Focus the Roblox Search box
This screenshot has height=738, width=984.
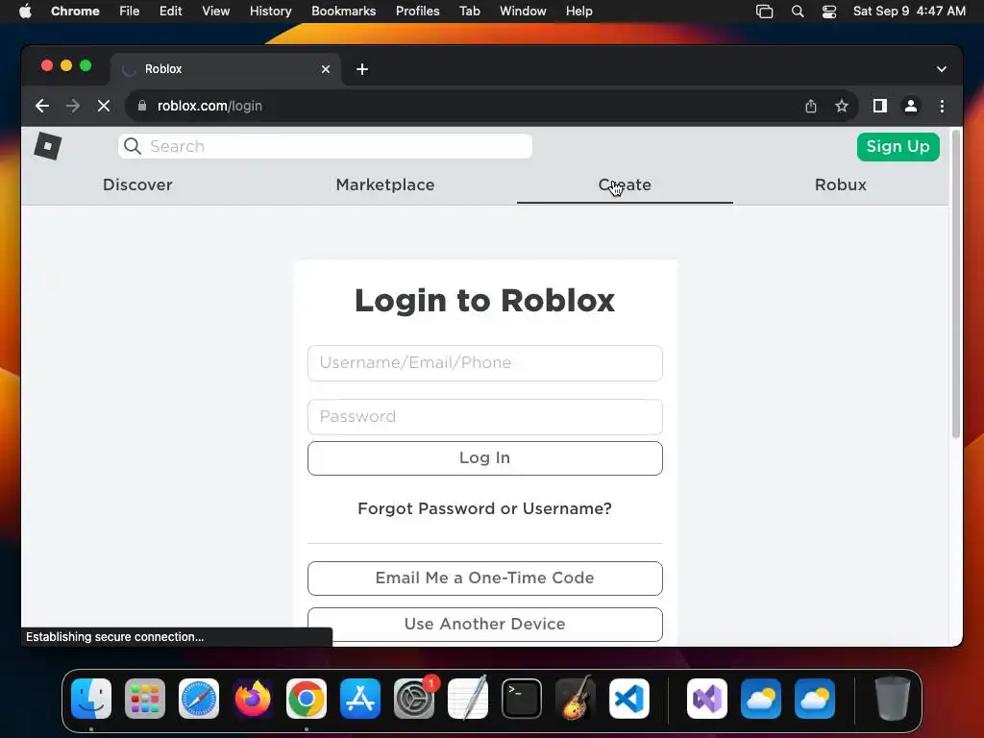325,146
